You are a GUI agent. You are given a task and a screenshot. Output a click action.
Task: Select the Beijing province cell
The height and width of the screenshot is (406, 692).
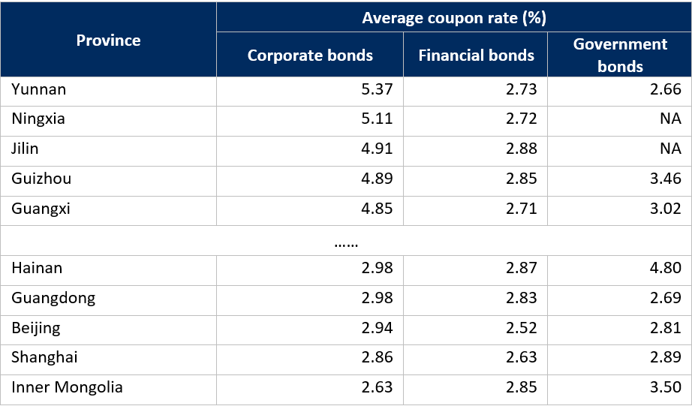click(36, 328)
